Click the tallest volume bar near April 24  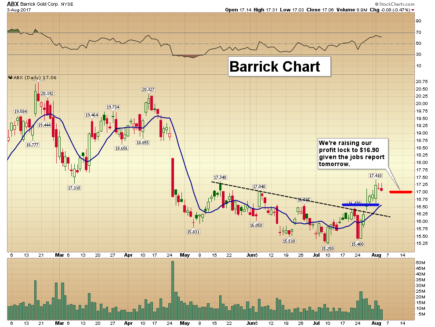tap(173, 291)
